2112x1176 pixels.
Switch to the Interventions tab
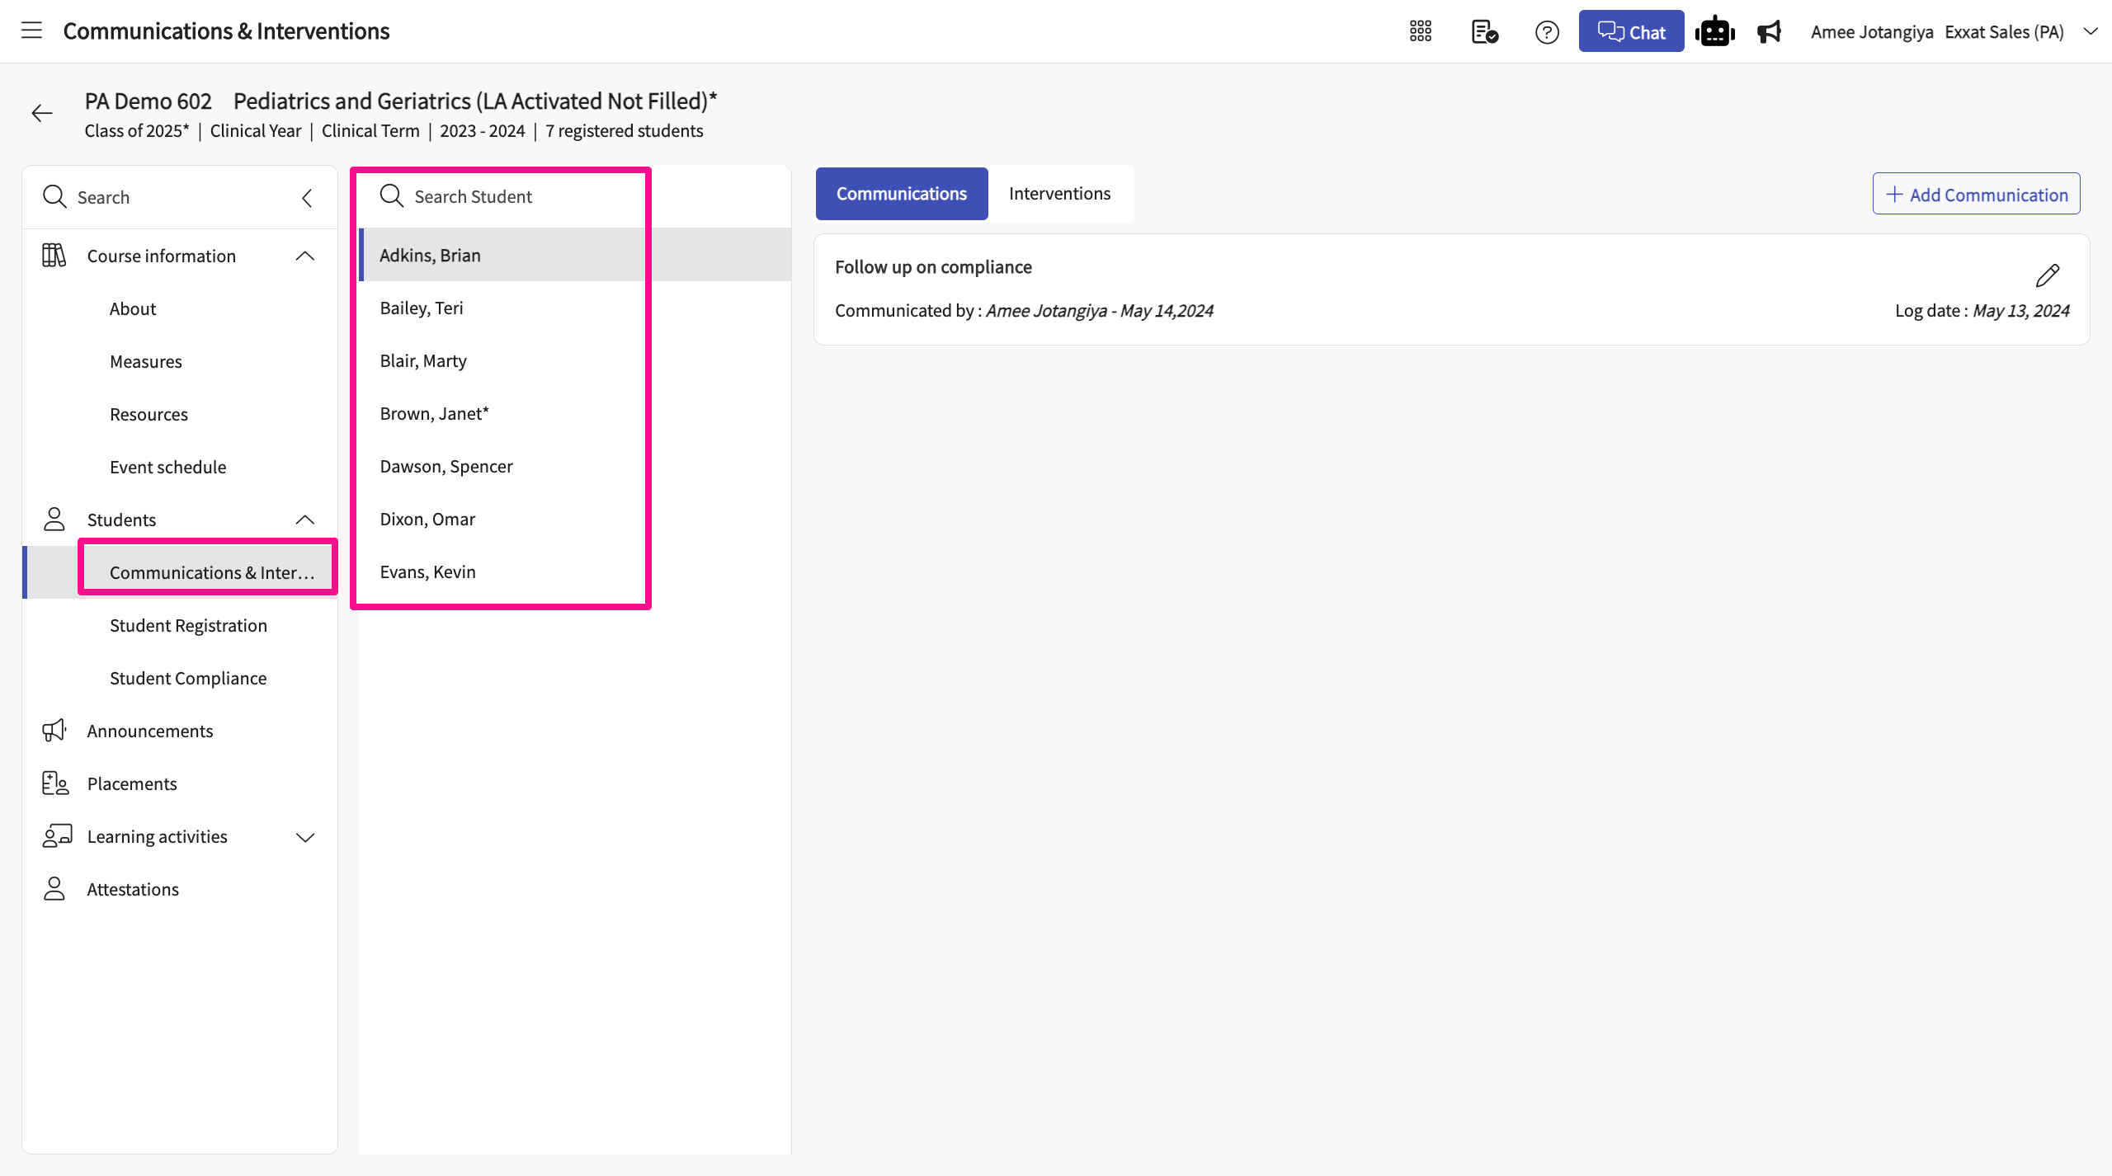click(1059, 194)
